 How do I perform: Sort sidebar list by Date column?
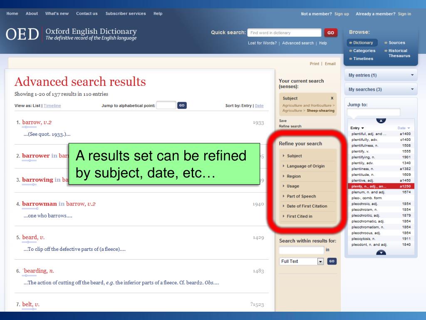(x=404, y=128)
